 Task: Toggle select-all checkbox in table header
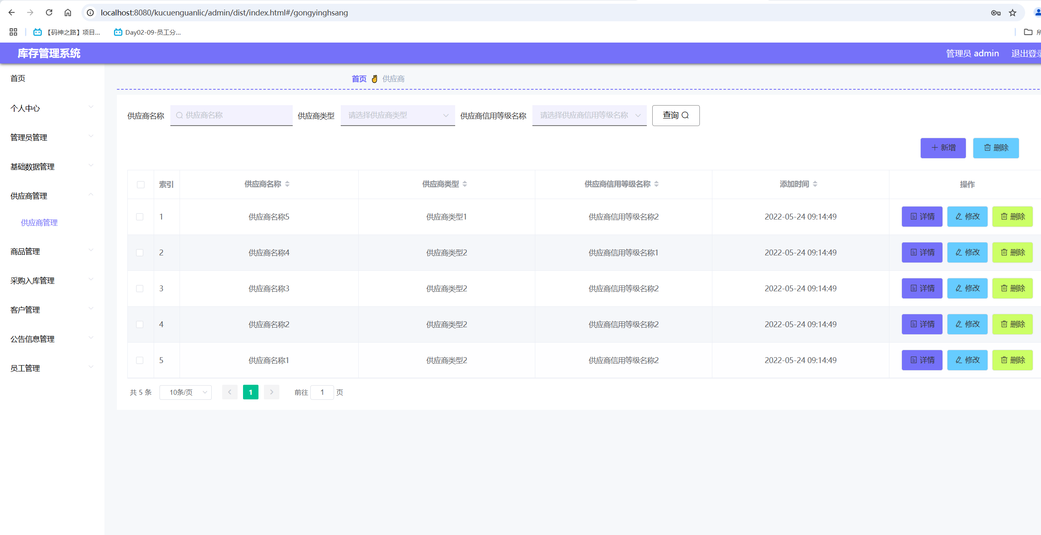coord(141,184)
